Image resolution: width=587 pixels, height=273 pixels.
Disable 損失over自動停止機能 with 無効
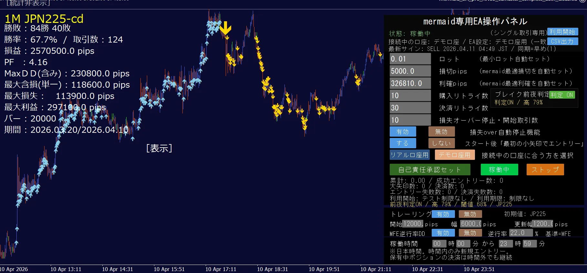[441, 132]
